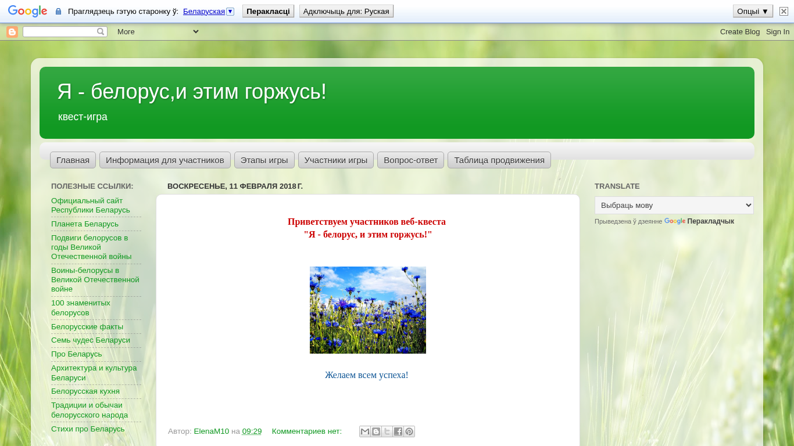
Task: Share post via Gmail email icon
Action: click(365, 431)
